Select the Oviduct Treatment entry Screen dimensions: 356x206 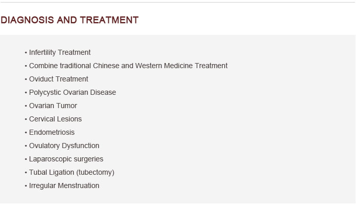pyautogui.click(x=58, y=79)
